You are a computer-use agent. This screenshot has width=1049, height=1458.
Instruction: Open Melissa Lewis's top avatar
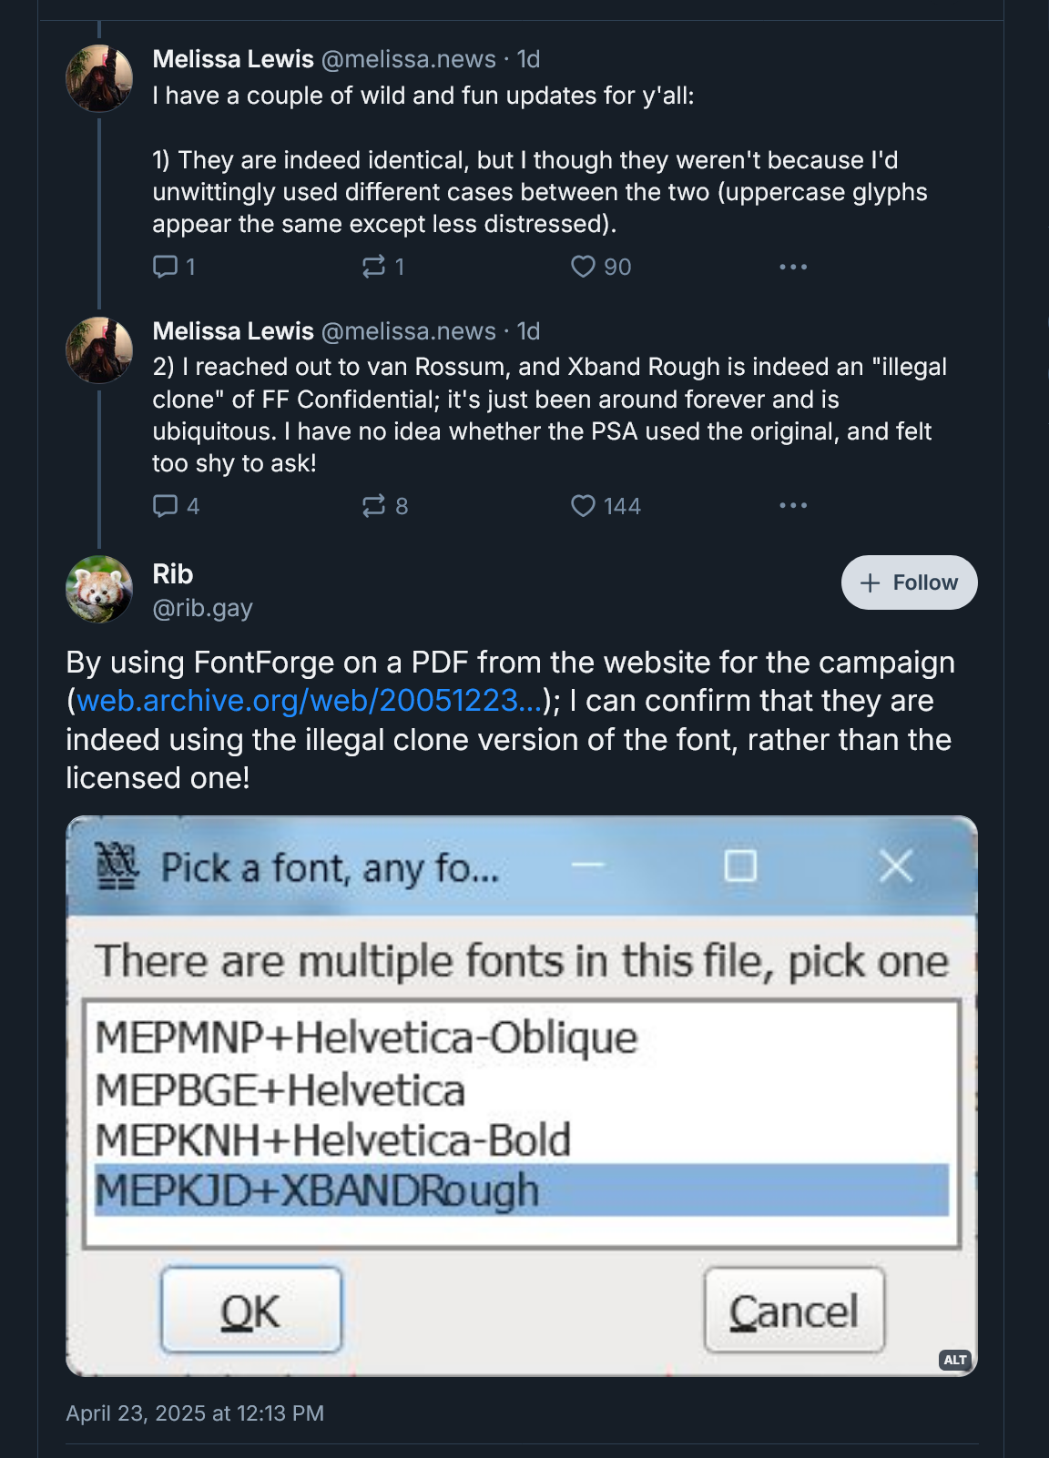[x=99, y=78]
